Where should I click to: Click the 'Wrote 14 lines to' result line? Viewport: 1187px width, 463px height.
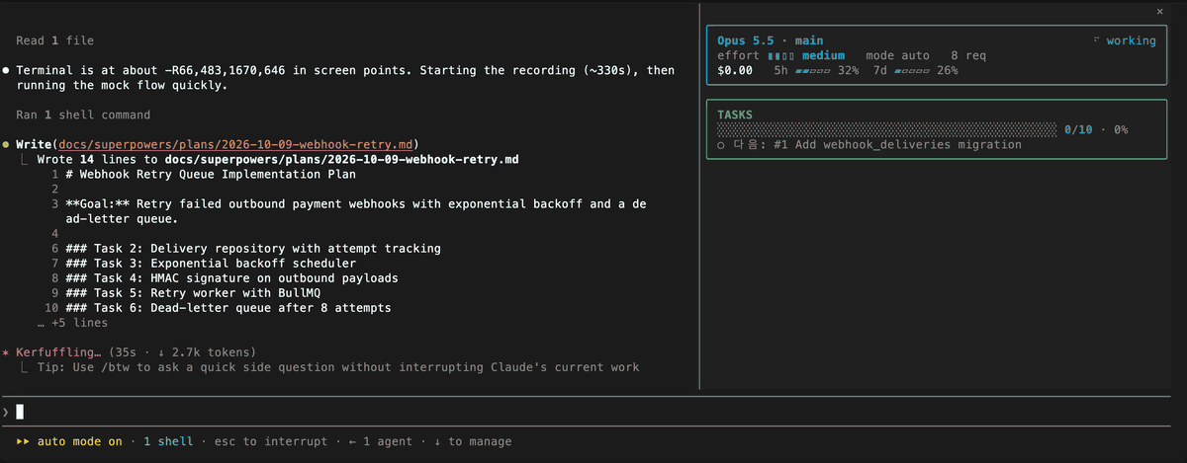coord(278,159)
